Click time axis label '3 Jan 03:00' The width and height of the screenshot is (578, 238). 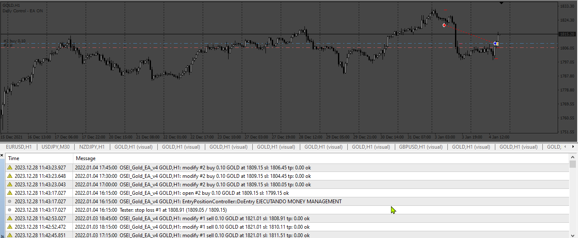(x=445, y=137)
